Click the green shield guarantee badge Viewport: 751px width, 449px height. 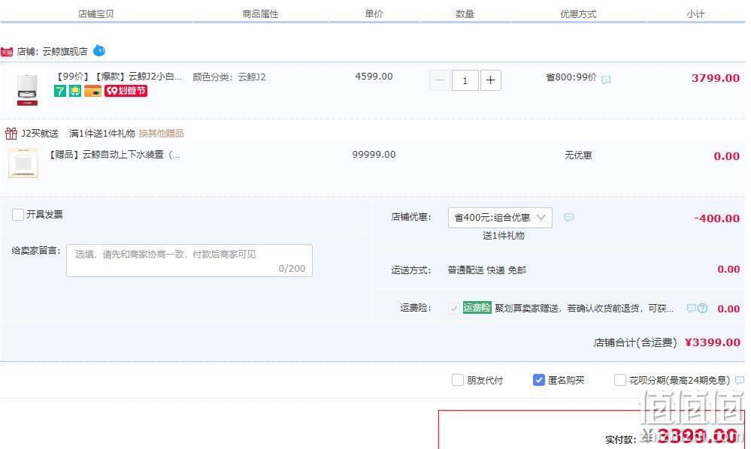(75, 91)
